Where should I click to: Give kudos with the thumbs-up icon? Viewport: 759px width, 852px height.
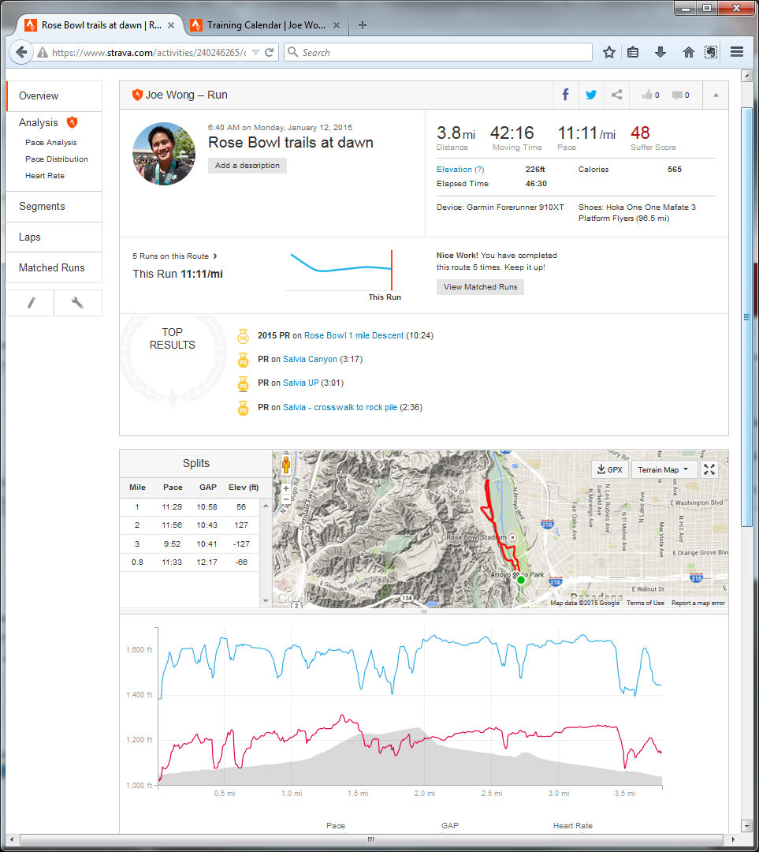(x=650, y=95)
